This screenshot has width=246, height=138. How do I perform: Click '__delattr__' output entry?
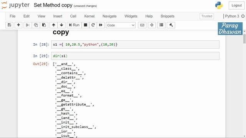point(68,77)
